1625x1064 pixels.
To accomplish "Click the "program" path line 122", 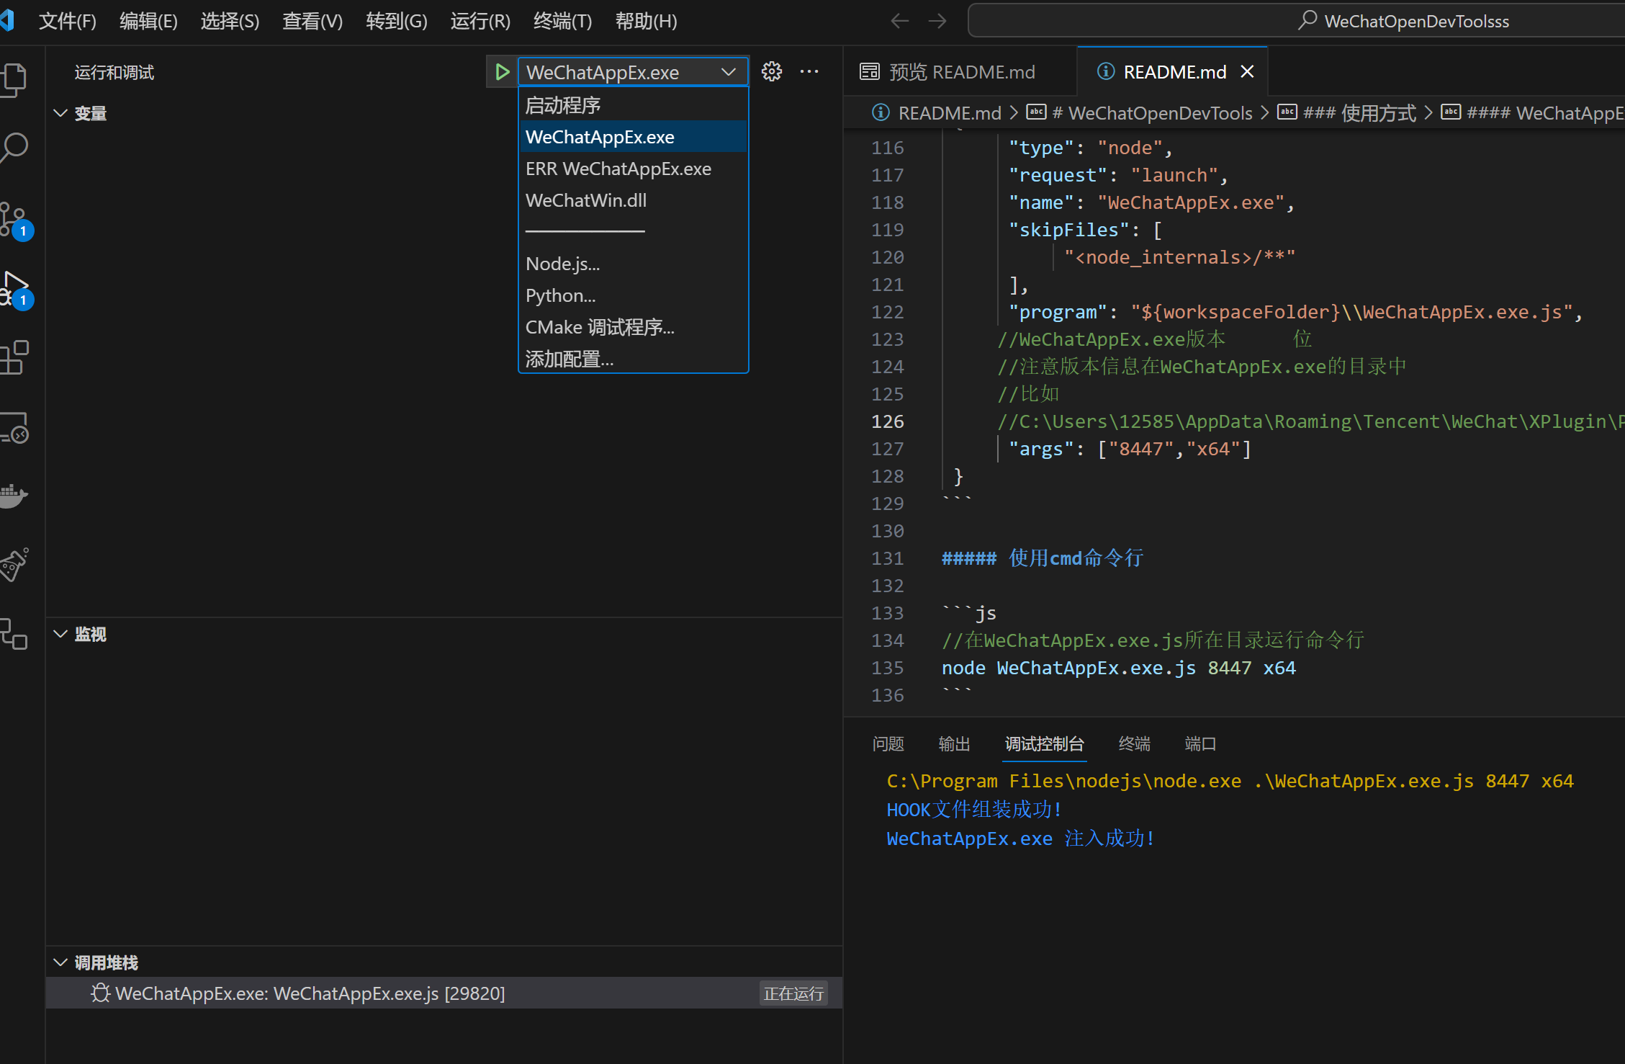I will (x=1296, y=312).
